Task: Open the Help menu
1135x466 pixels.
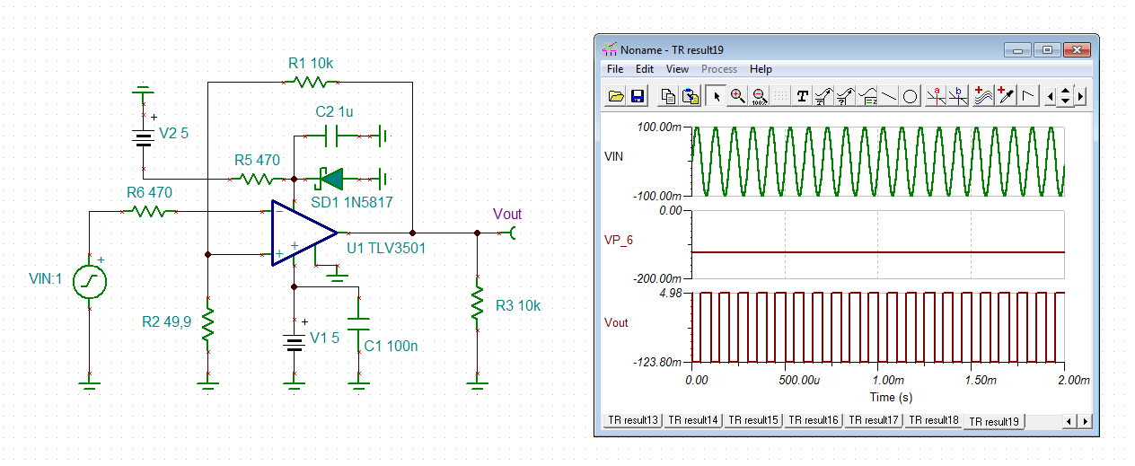Action: pyautogui.click(x=761, y=69)
